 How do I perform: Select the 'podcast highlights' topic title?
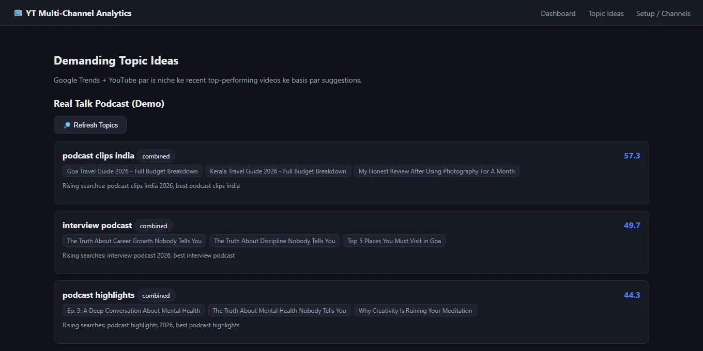(98, 295)
